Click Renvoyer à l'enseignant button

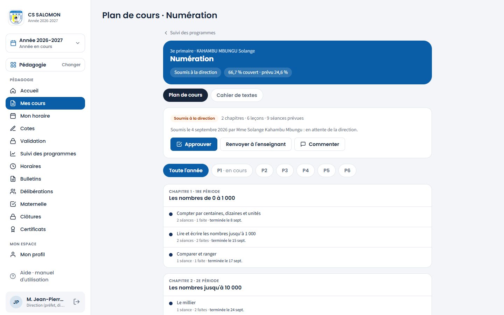click(x=256, y=144)
